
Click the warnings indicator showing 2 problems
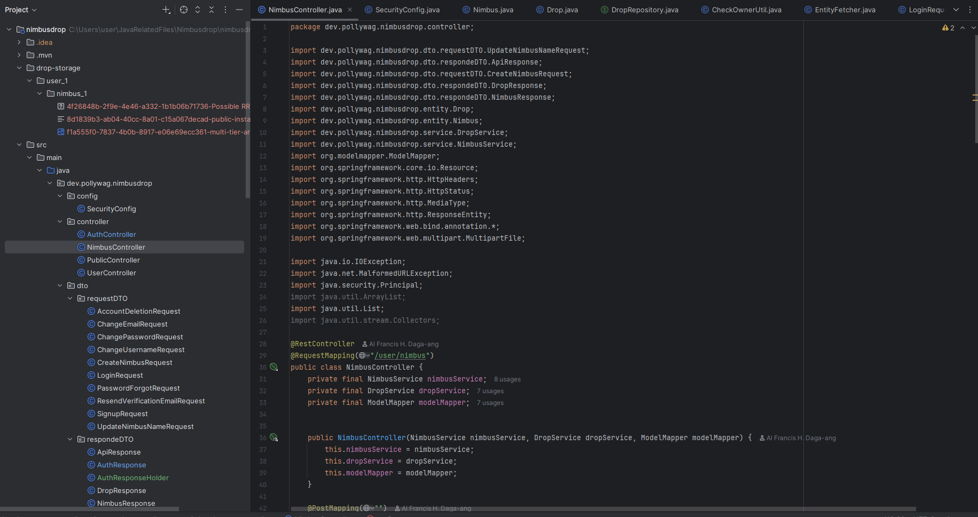click(949, 28)
